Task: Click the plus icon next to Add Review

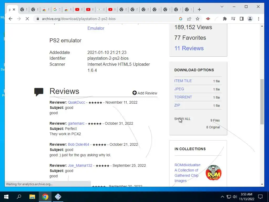Action: click(x=134, y=93)
